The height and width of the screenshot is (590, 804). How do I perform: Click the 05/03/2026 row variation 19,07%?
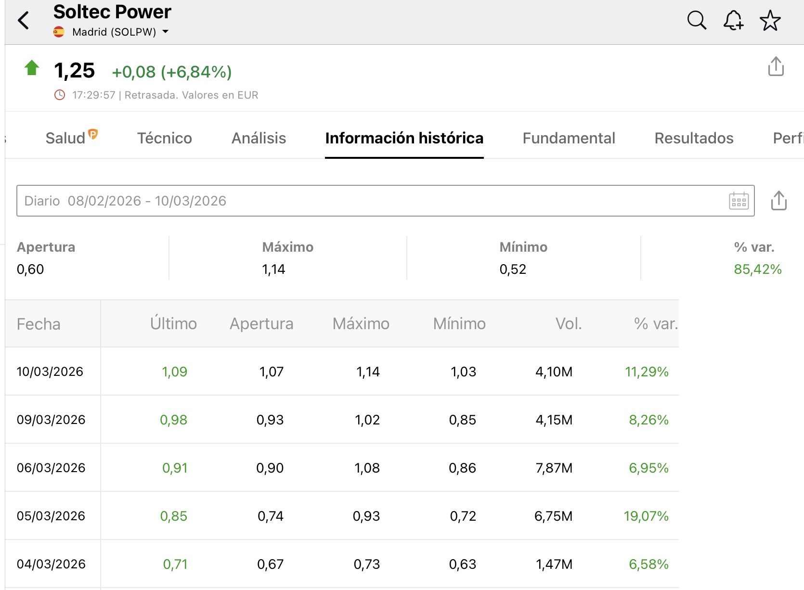coord(646,516)
